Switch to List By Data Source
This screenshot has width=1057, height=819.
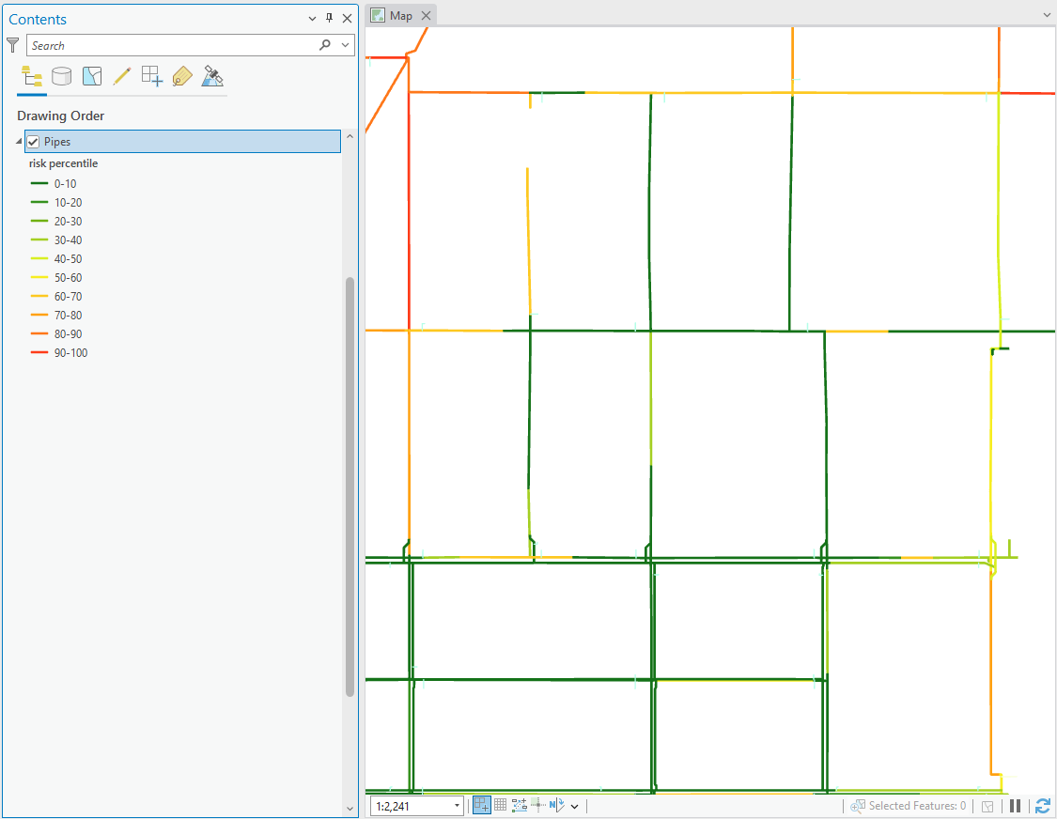tap(61, 77)
